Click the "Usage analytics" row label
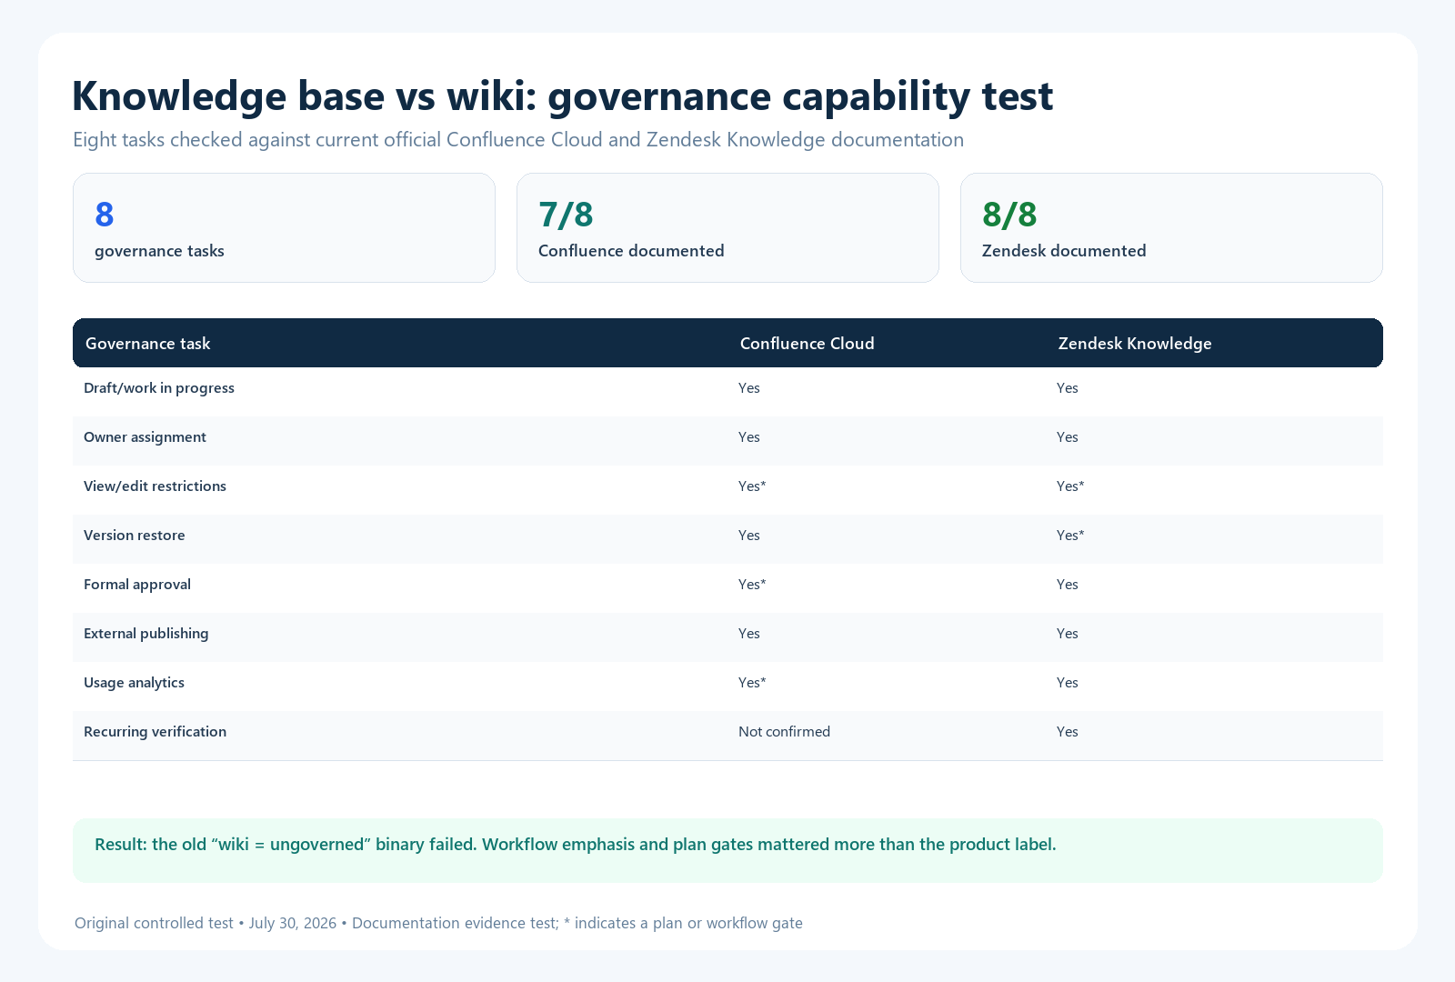 134,683
